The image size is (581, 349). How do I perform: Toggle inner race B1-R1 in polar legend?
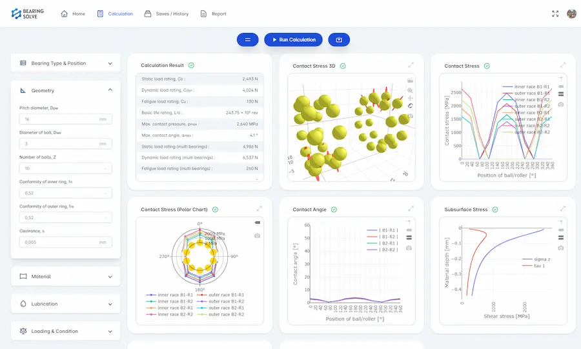tap(170, 295)
